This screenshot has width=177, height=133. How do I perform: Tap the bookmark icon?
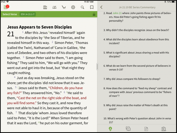click(x=92, y=7)
